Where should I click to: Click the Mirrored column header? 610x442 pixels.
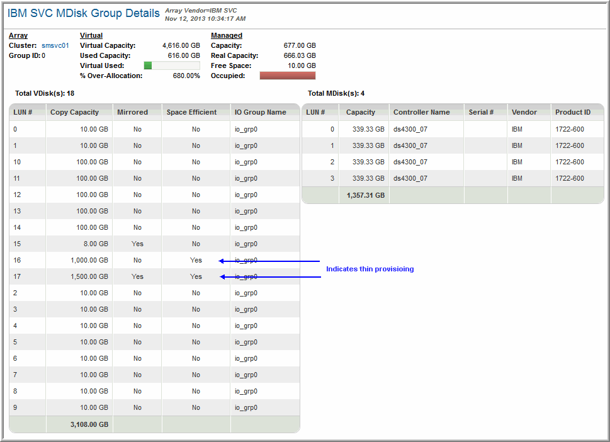click(132, 112)
